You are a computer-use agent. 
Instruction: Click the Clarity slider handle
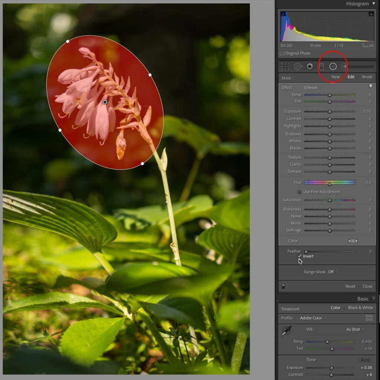(x=330, y=165)
